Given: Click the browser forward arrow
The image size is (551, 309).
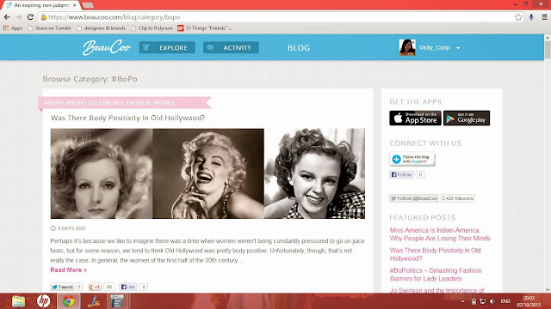Looking at the screenshot, I should click(x=19, y=17).
